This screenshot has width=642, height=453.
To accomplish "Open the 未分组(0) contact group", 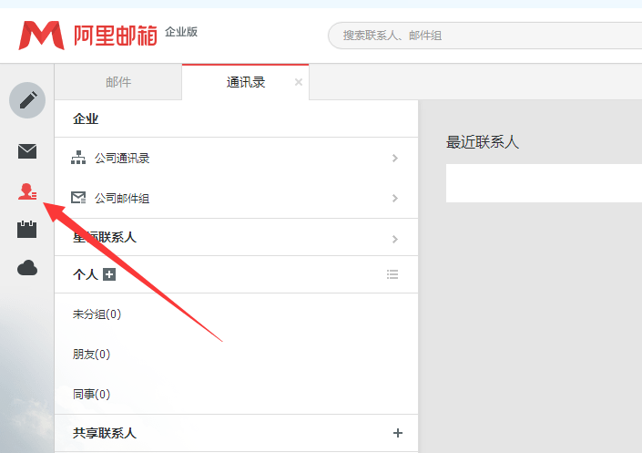I will [x=97, y=314].
